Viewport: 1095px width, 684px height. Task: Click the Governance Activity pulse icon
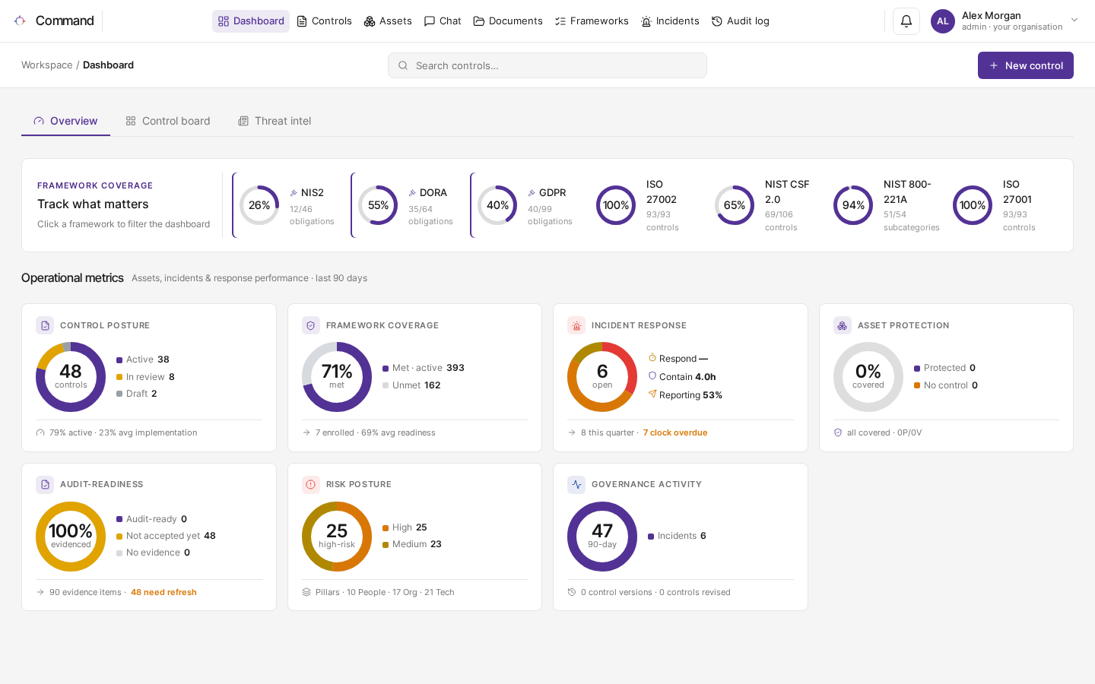(576, 484)
